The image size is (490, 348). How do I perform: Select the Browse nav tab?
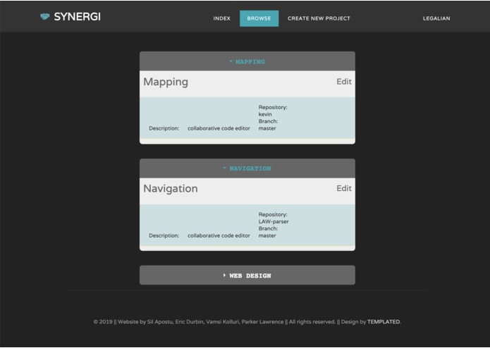pyautogui.click(x=259, y=18)
